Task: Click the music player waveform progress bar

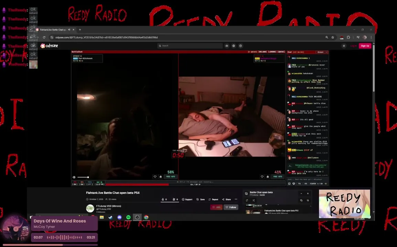Action: coord(65,237)
